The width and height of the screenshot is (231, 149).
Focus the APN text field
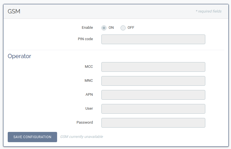[x=153, y=95]
